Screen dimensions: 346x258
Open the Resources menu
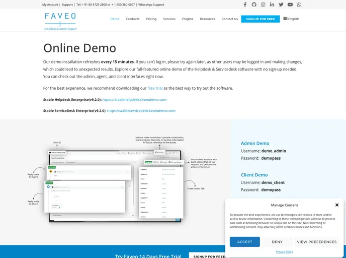pos(207,19)
